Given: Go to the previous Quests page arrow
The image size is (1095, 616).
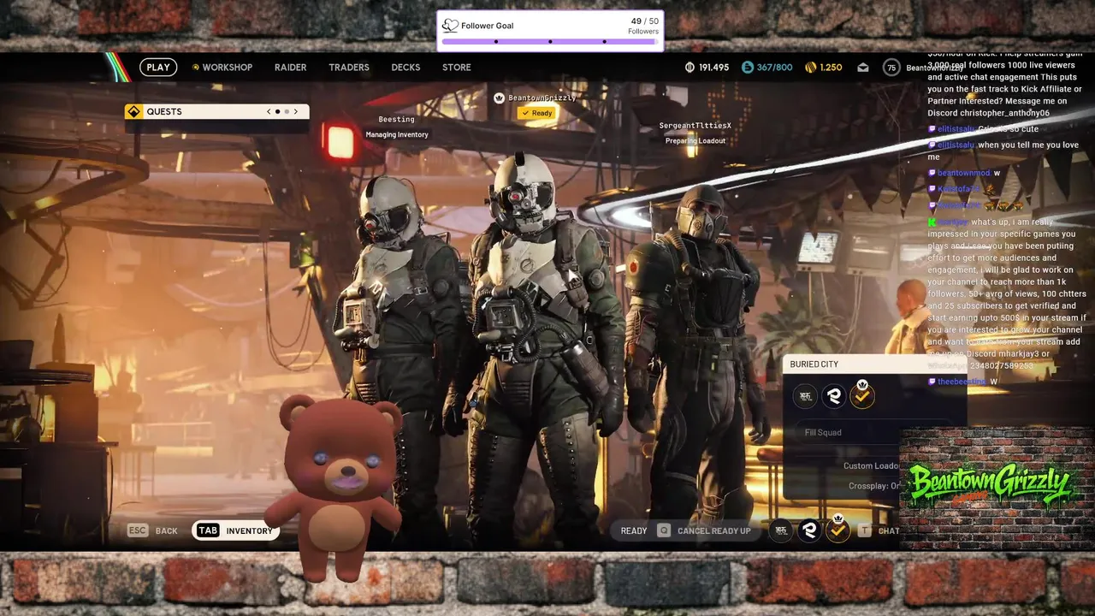Looking at the screenshot, I should pos(269,111).
